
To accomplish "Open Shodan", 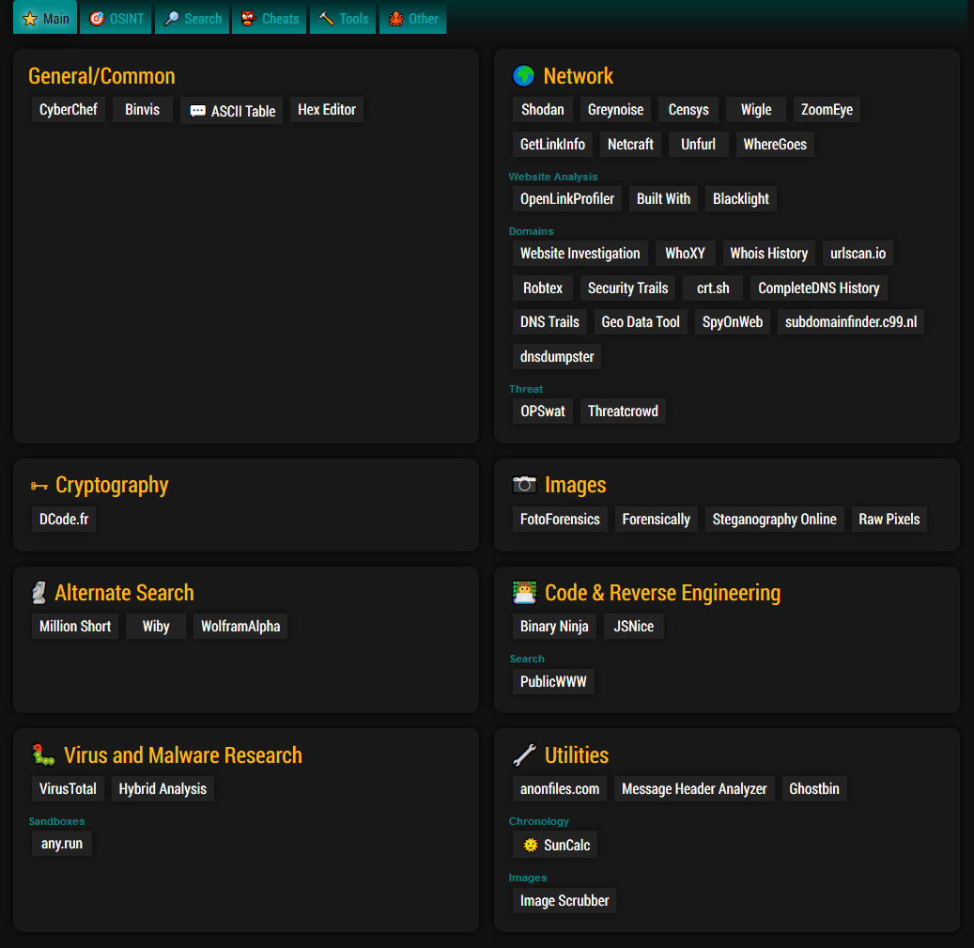I will tap(543, 110).
